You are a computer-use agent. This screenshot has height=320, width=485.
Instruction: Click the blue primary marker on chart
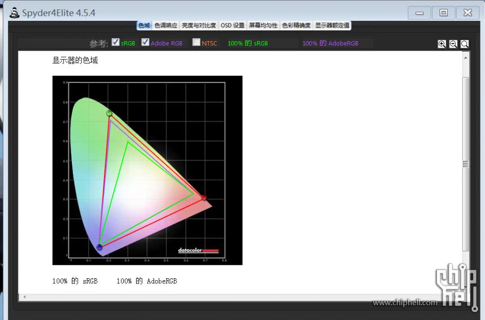point(99,247)
